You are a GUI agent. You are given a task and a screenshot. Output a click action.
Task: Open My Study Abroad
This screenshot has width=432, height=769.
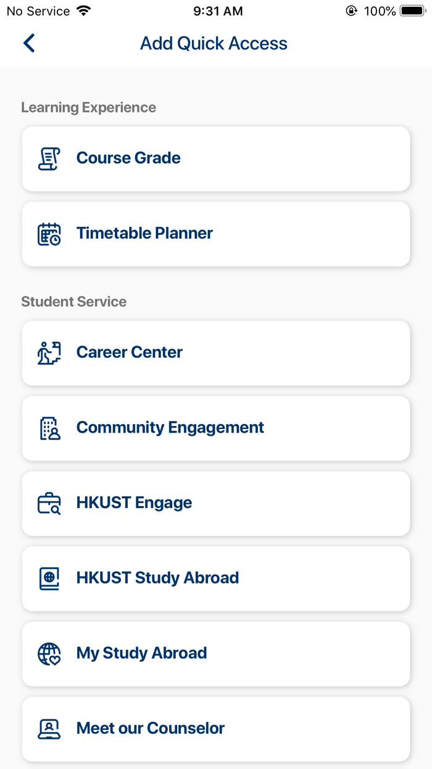point(216,653)
